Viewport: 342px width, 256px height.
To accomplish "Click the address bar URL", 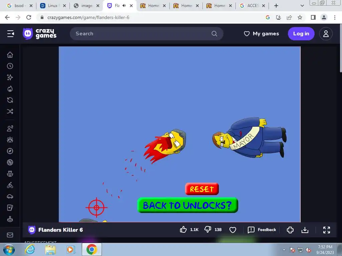I will pyautogui.click(x=88, y=17).
